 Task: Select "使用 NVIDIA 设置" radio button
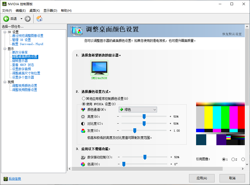point(84,104)
